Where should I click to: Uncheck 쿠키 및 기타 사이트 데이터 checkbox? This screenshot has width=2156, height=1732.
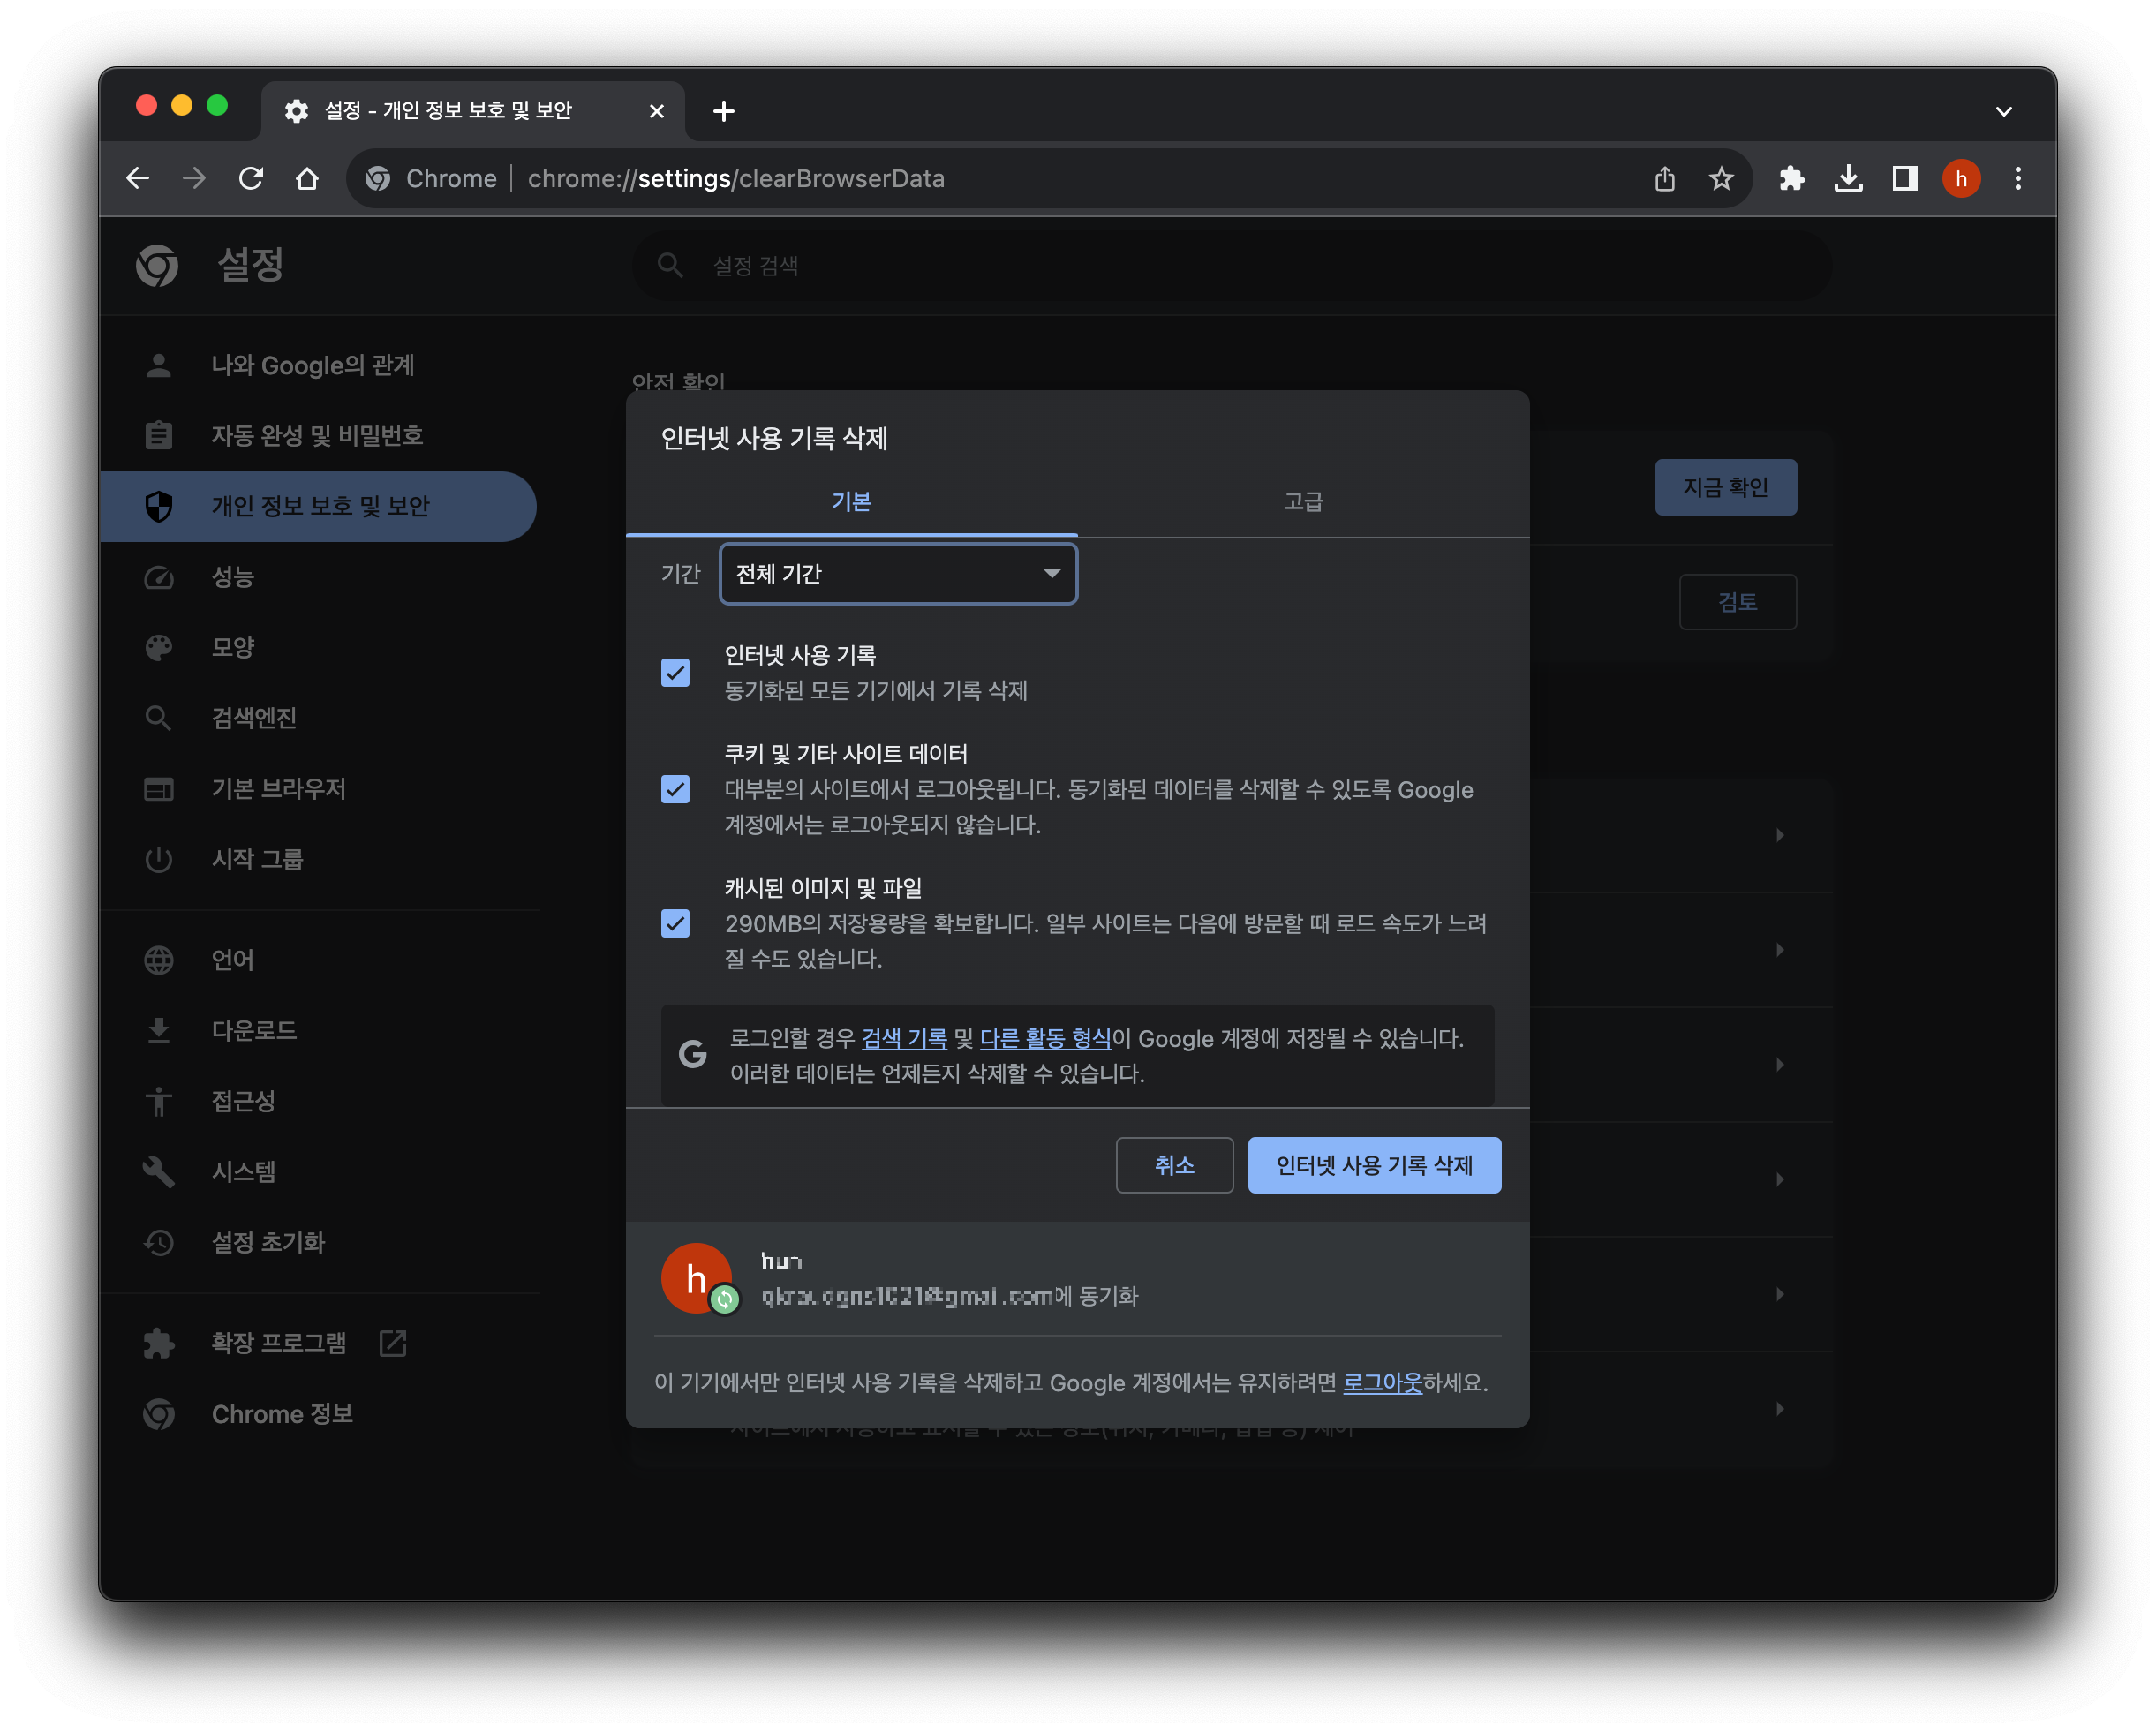pyautogui.click(x=675, y=790)
